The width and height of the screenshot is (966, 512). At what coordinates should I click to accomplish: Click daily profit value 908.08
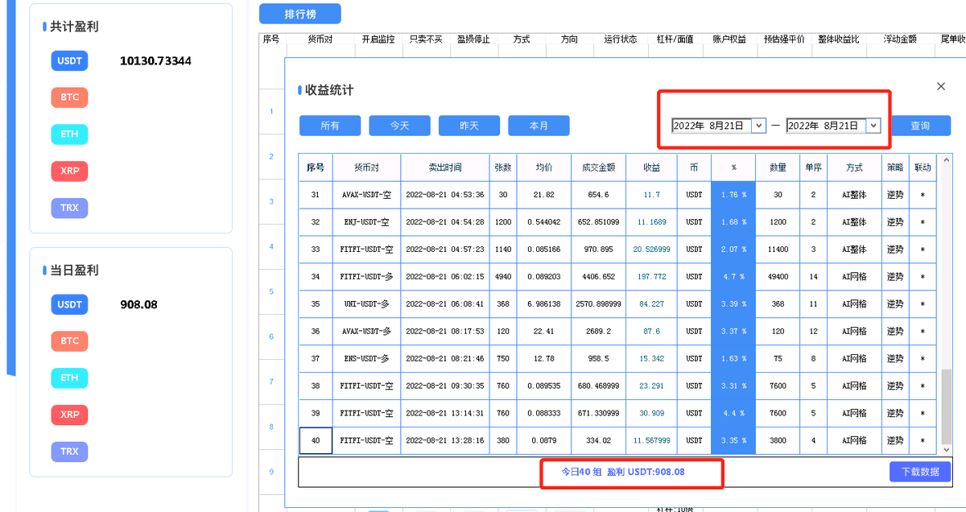pos(138,304)
